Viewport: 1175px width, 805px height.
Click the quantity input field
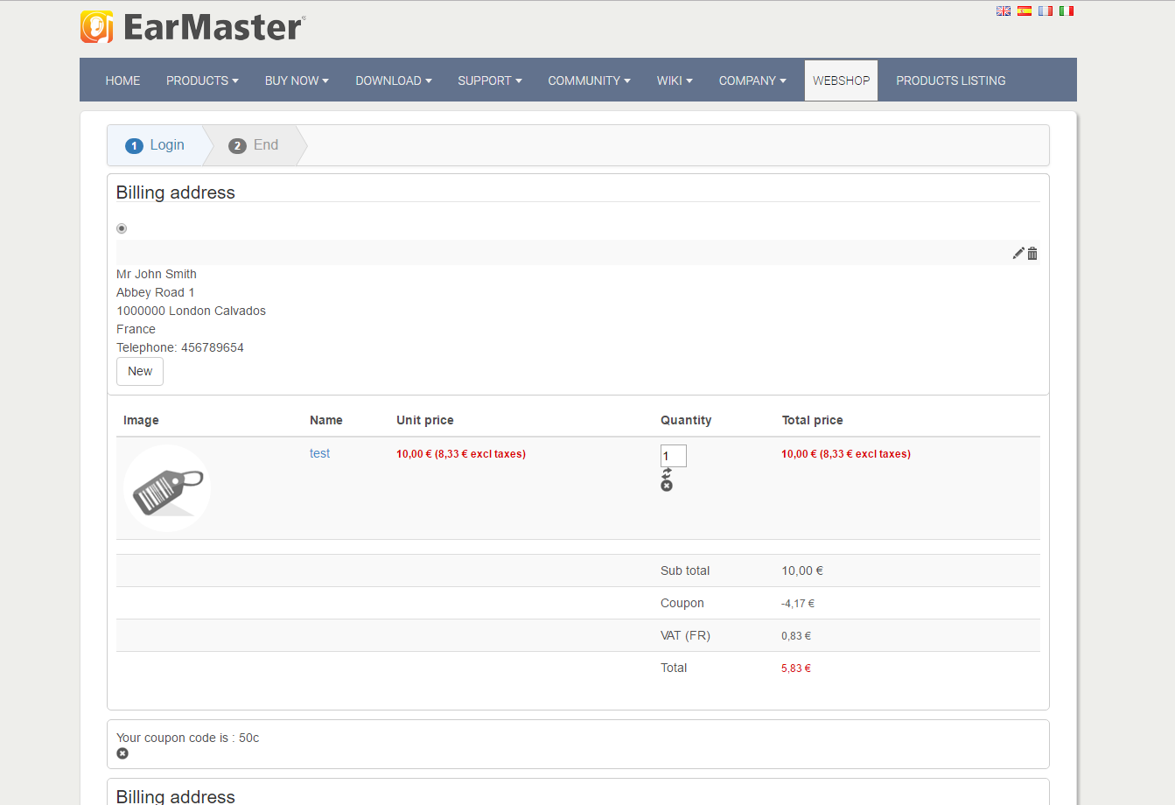point(673,456)
